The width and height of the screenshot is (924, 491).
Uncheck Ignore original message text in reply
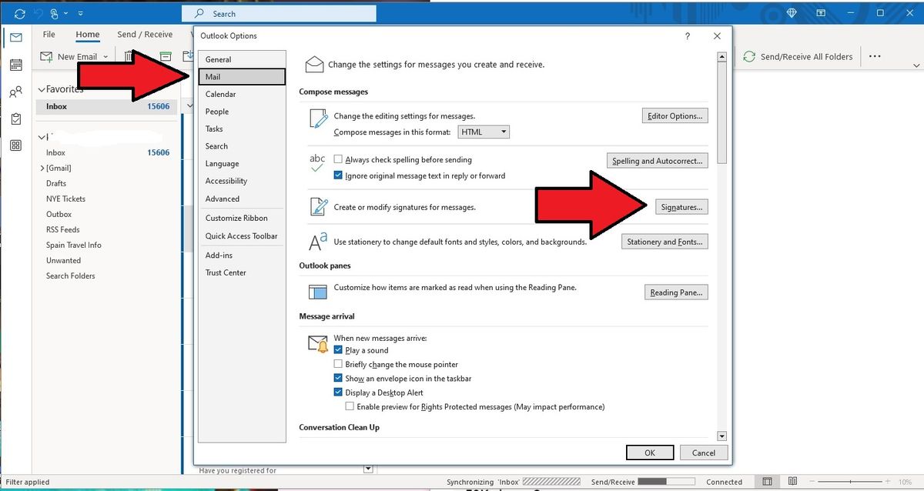click(338, 175)
